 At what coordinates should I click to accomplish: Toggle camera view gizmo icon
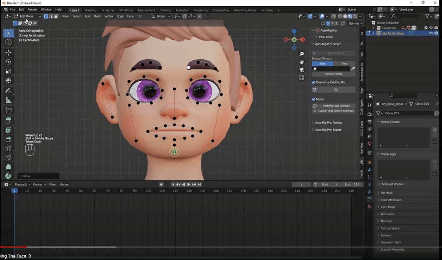coord(302,70)
